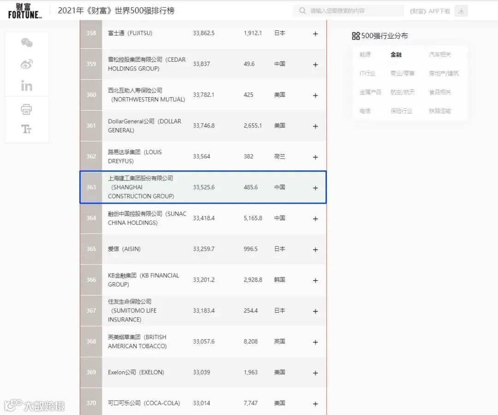The width and height of the screenshot is (498, 415).
Task: Expand the Aisin row details
Action: pos(315,250)
